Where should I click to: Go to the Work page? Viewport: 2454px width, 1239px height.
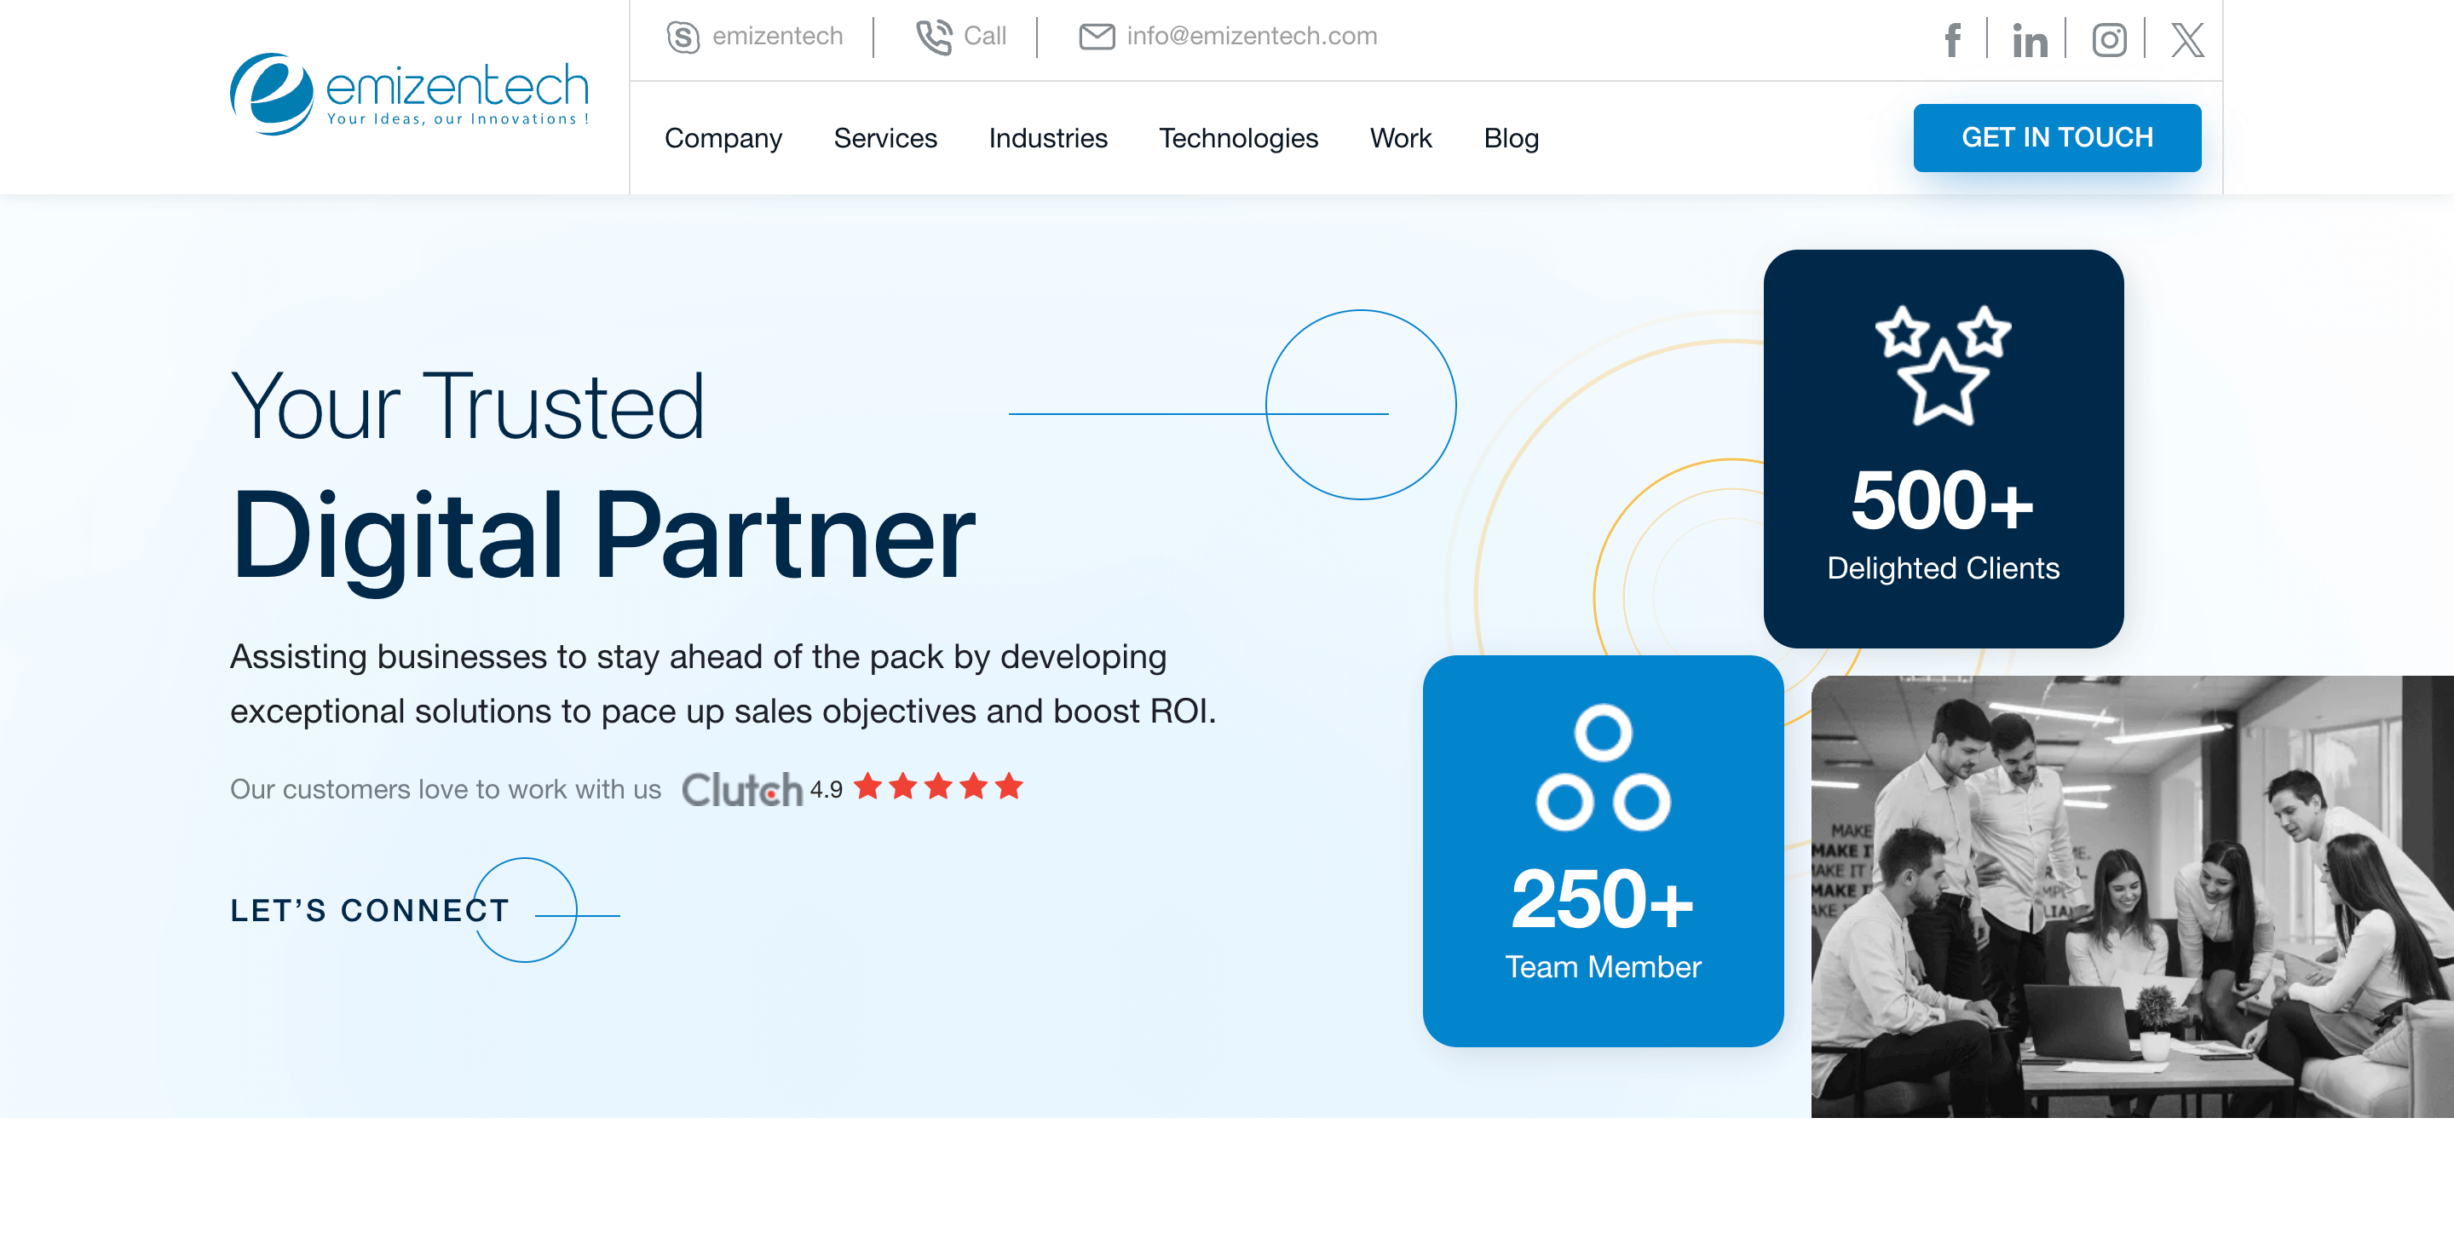pyautogui.click(x=1400, y=138)
